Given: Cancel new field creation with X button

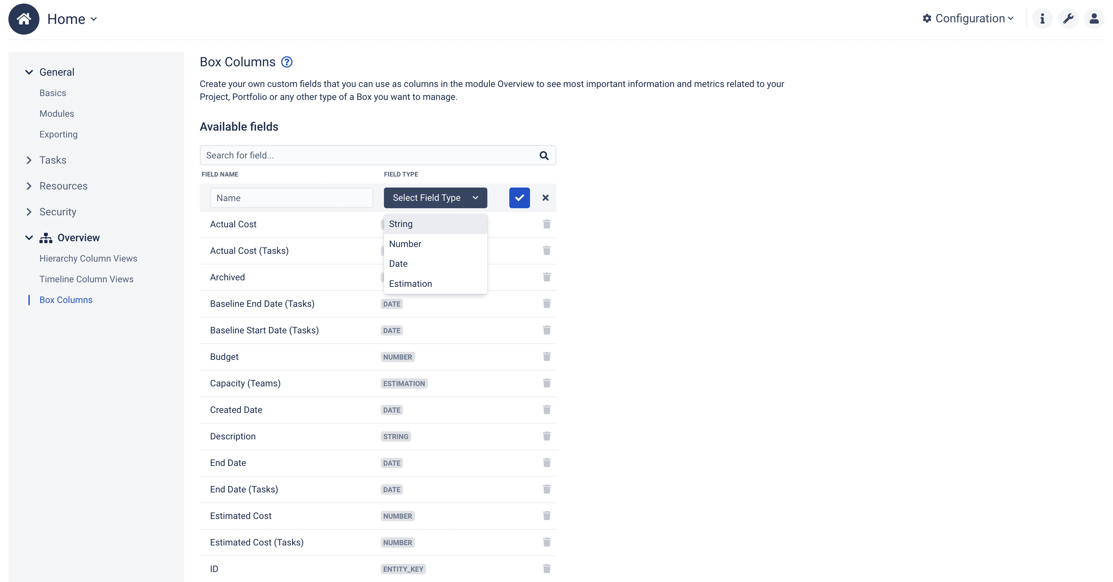Looking at the screenshot, I should click(x=545, y=198).
